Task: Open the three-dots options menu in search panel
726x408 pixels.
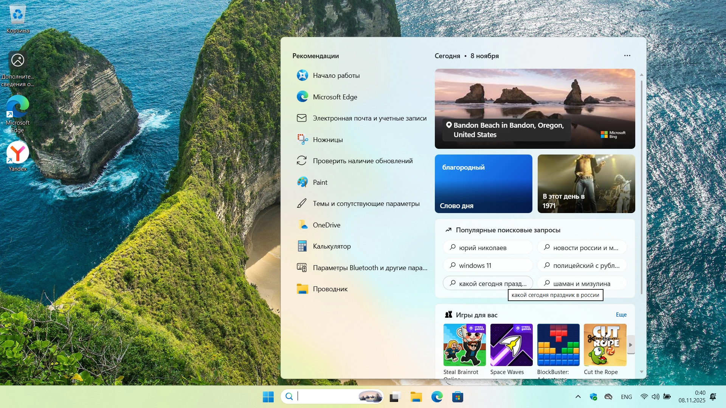Action: click(x=627, y=56)
